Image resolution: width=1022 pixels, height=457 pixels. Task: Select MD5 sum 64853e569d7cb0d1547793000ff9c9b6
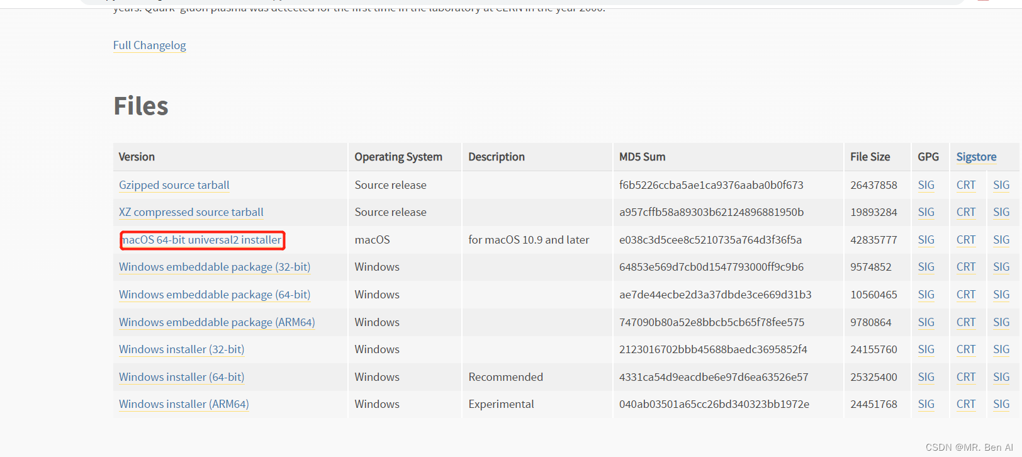pyautogui.click(x=711, y=267)
